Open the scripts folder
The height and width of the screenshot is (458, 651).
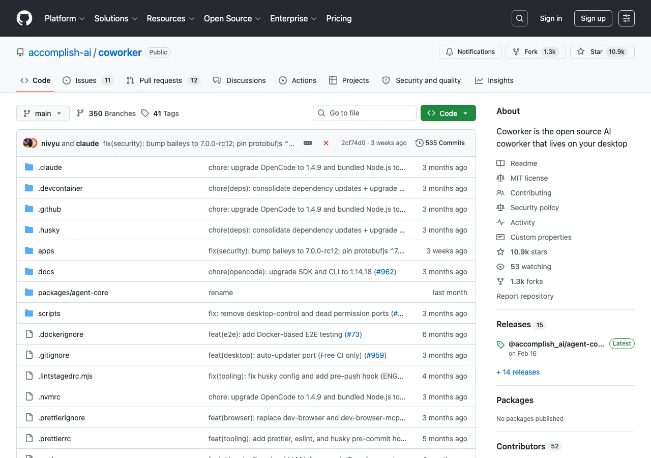(49, 313)
